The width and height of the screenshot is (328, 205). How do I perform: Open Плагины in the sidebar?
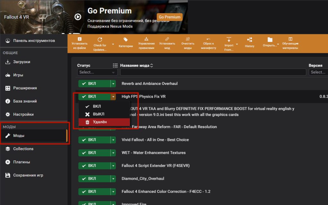[x=21, y=162]
